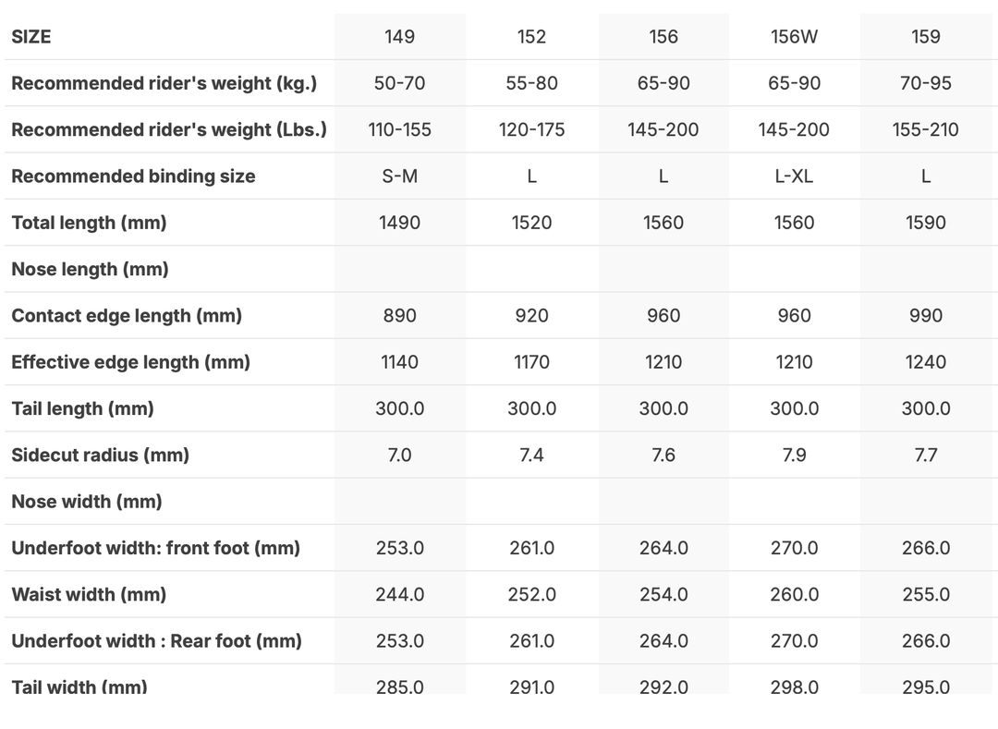Select the S-M binding size cell
Viewport: 998px width, 729px height.
click(x=399, y=176)
